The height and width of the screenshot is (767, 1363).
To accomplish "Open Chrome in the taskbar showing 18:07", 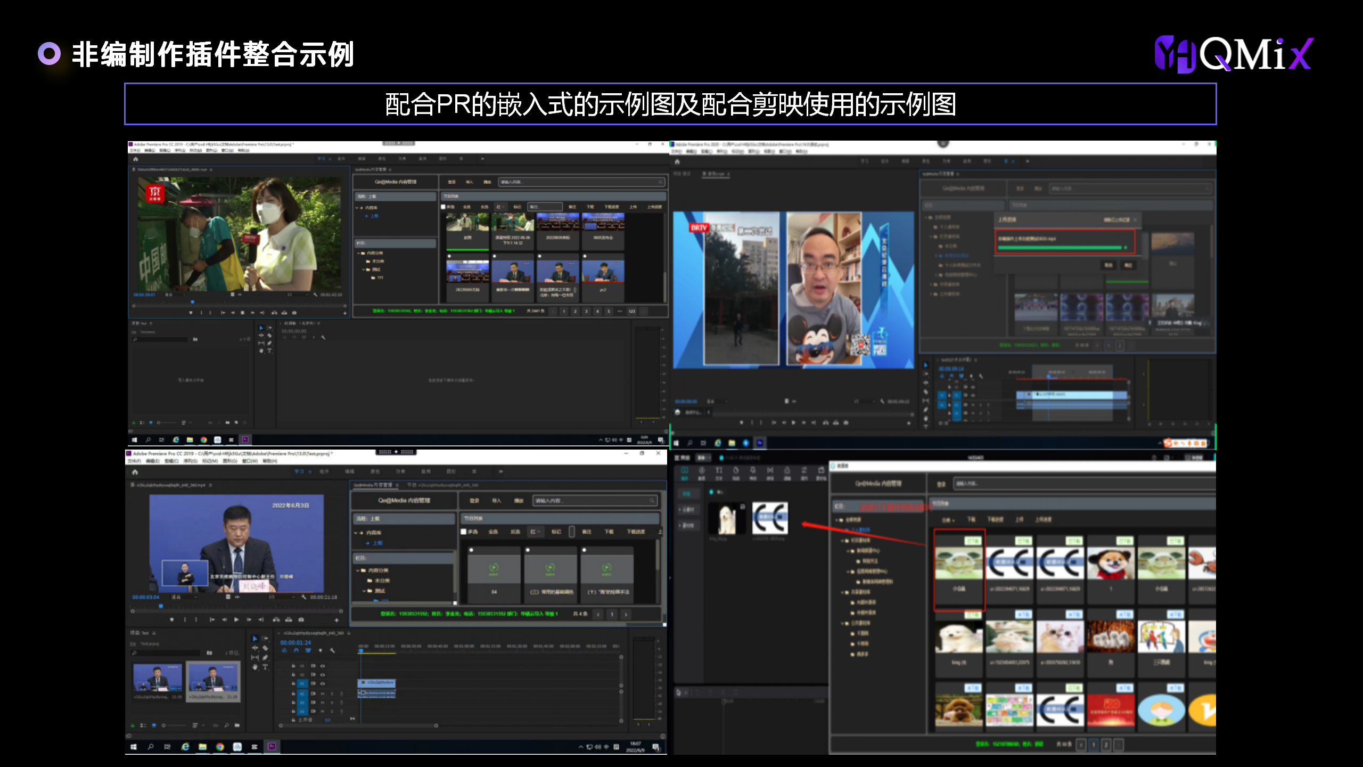I will coord(220,747).
